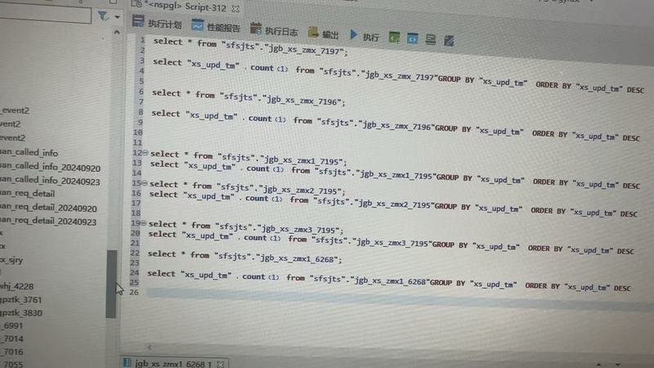Open the 执行日志 (execution log) button
654x368 pixels.
click(274, 30)
